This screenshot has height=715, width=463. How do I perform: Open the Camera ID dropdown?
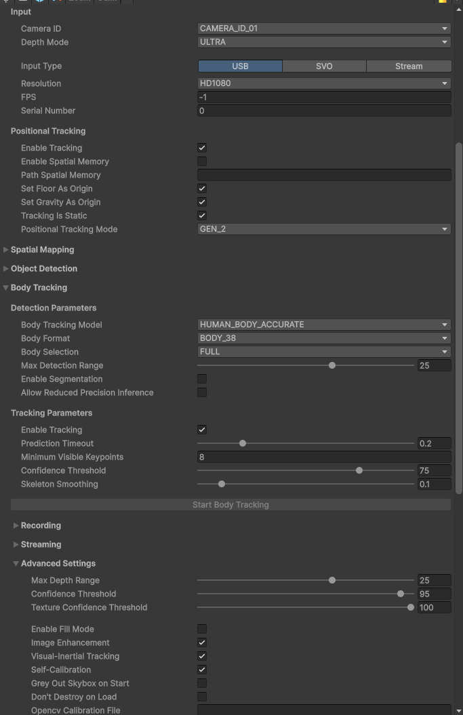tap(323, 28)
